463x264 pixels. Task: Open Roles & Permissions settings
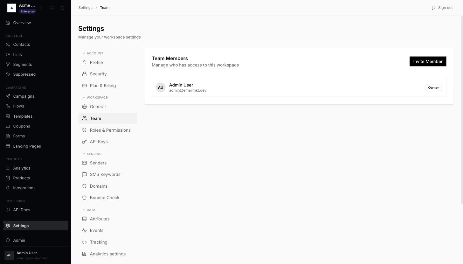pos(108,130)
